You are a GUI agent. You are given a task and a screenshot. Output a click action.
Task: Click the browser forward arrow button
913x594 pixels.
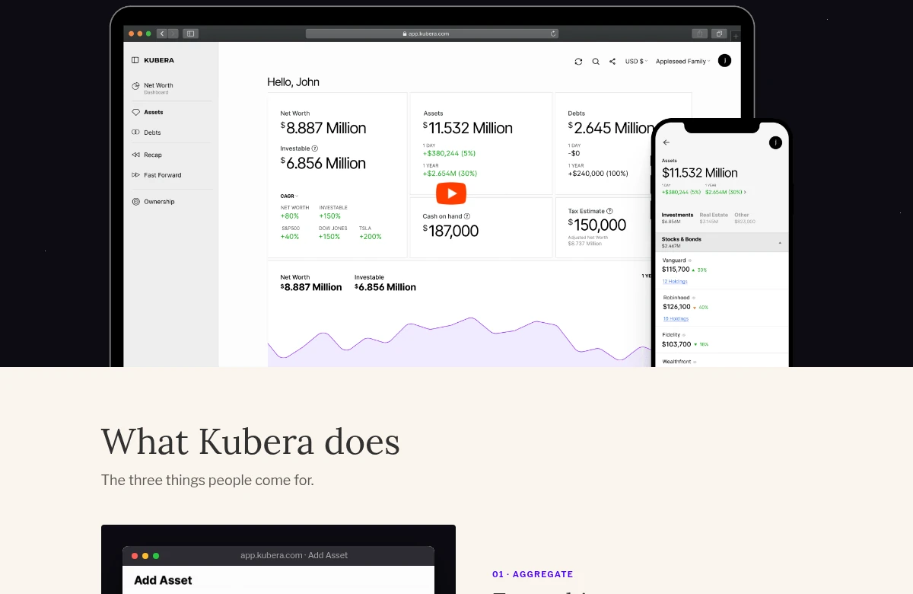tap(173, 34)
